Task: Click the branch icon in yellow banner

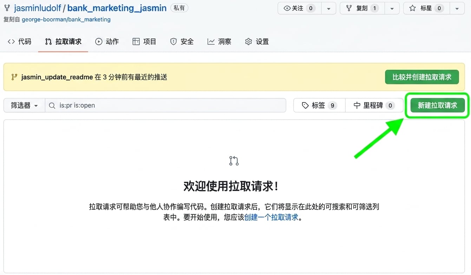Action: coord(14,77)
